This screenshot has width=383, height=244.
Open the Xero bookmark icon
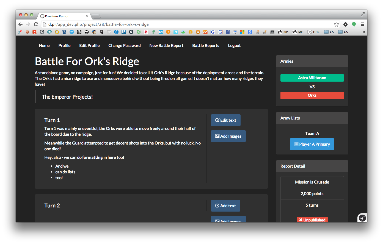[72, 32]
